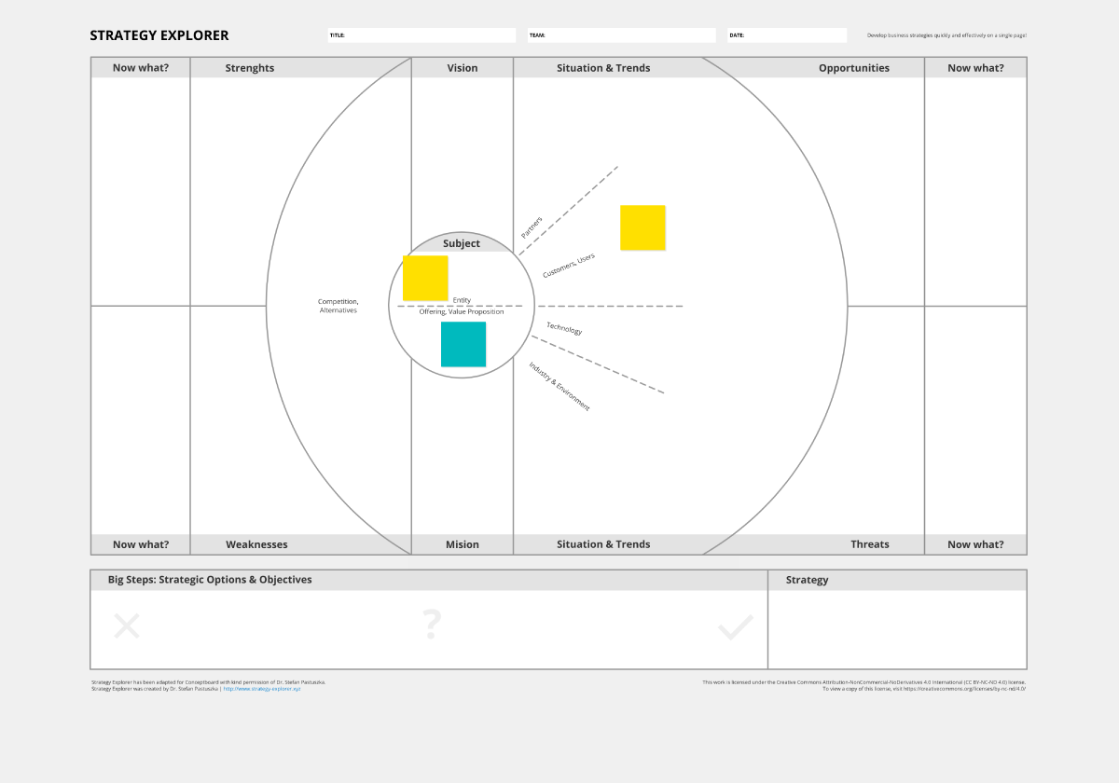The height and width of the screenshot is (783, 1119).
Task: Click the Strategy section header
Action: click(x=807, y=580)
